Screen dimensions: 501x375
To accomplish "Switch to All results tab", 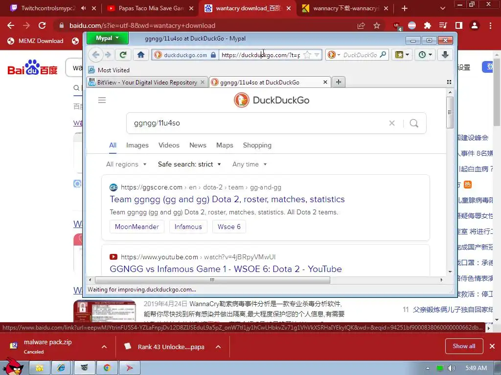I will point(113,146).
